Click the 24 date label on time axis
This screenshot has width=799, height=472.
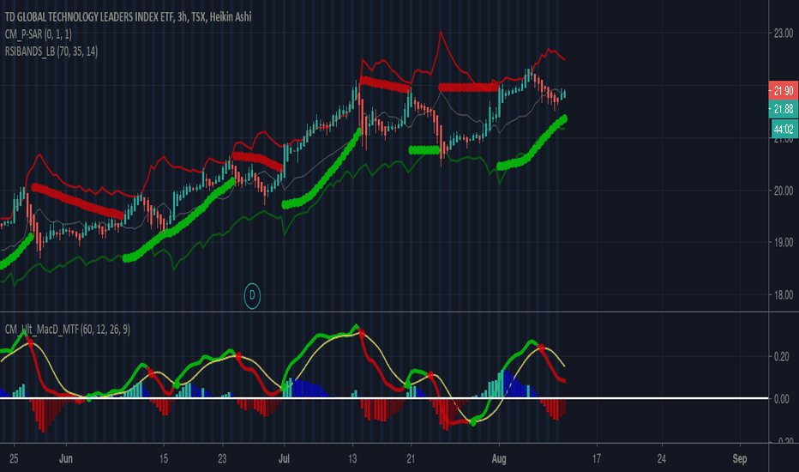(x=661, y=458)
